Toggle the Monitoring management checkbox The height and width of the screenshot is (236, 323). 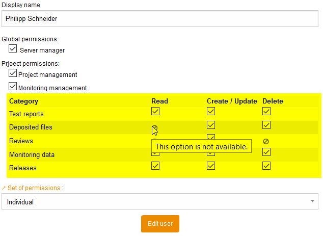click(x=13, y=87)
